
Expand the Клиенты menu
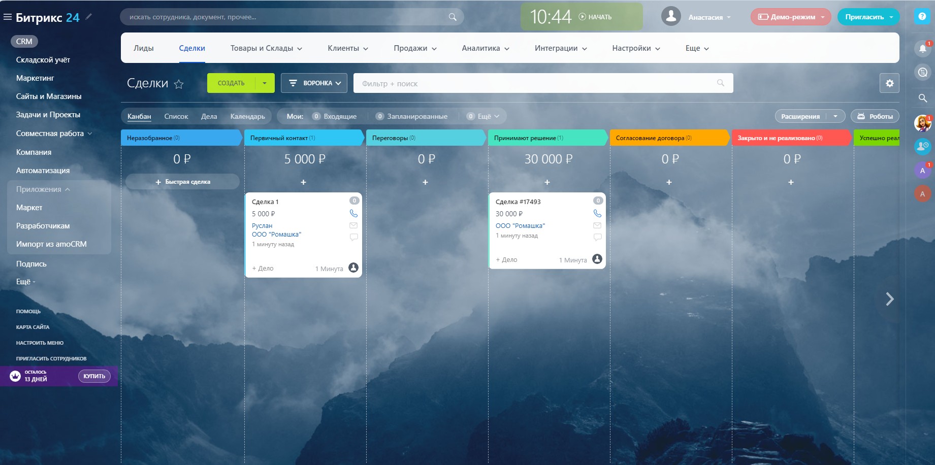coord(348,48)
